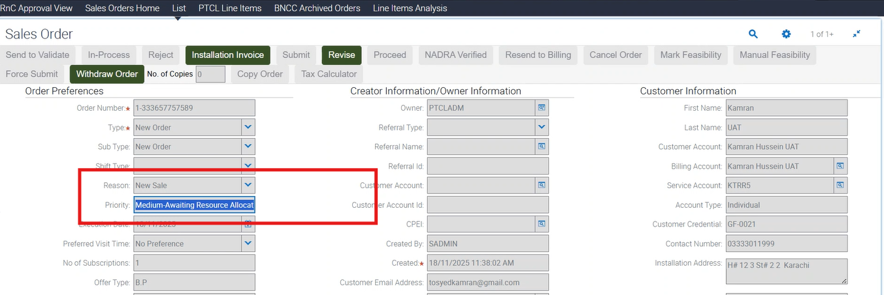Image resolution: width=884 pixels, height=295 pixels.
Task: Open the settings gear icon
Action: pos(786,34)
